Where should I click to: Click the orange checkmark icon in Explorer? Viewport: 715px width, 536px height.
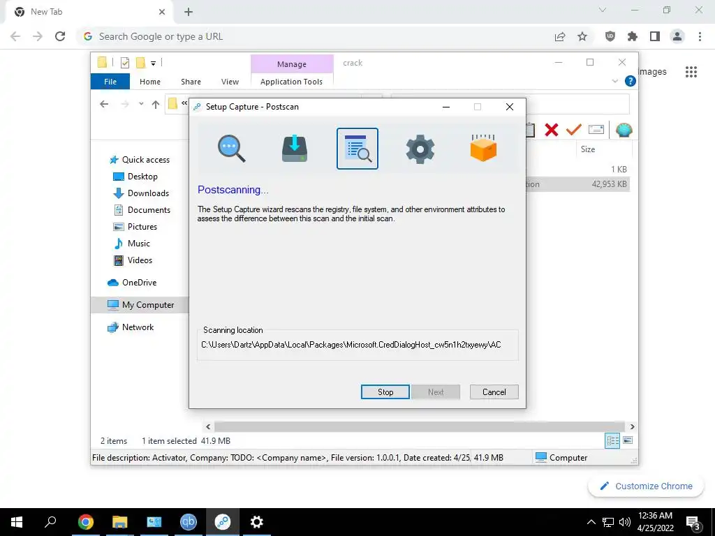pos(574,130)
